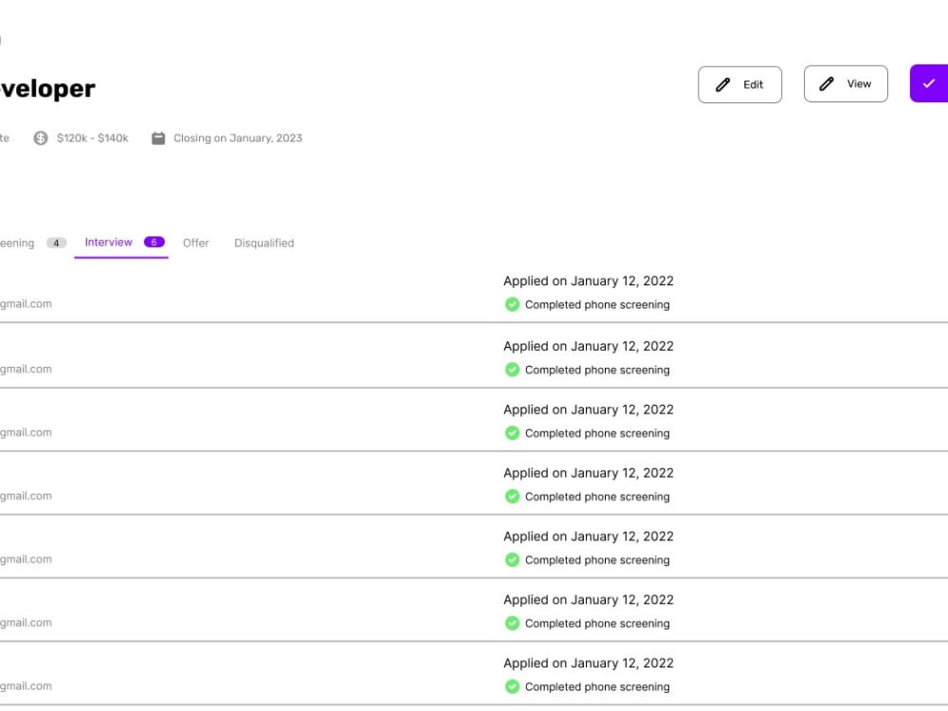This screenshot has height=711, width=948.
Task: Select the Interview tab
Action: coord(109,243)
